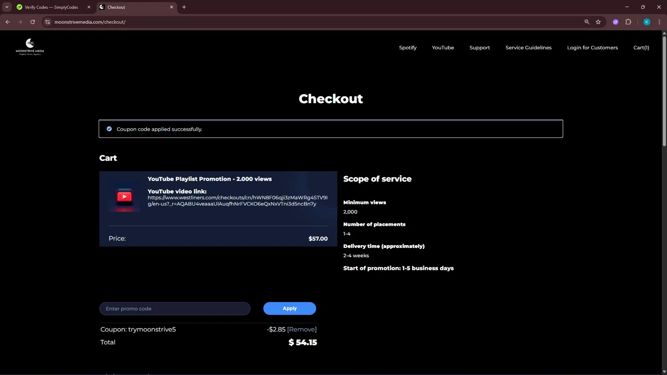
Task: Click the checkmark icon in success notice
Action: click(x=109, y=129)
